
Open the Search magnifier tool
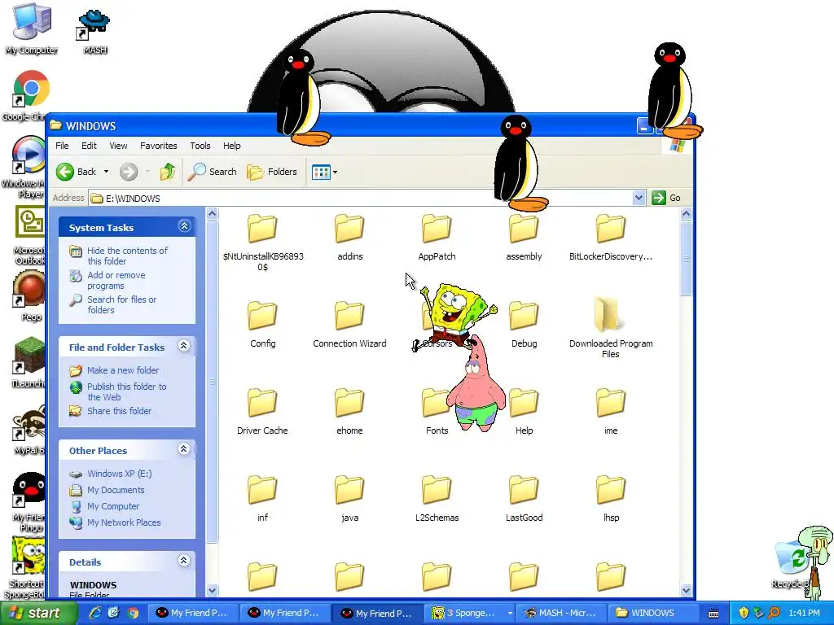[x=212, y=172]
